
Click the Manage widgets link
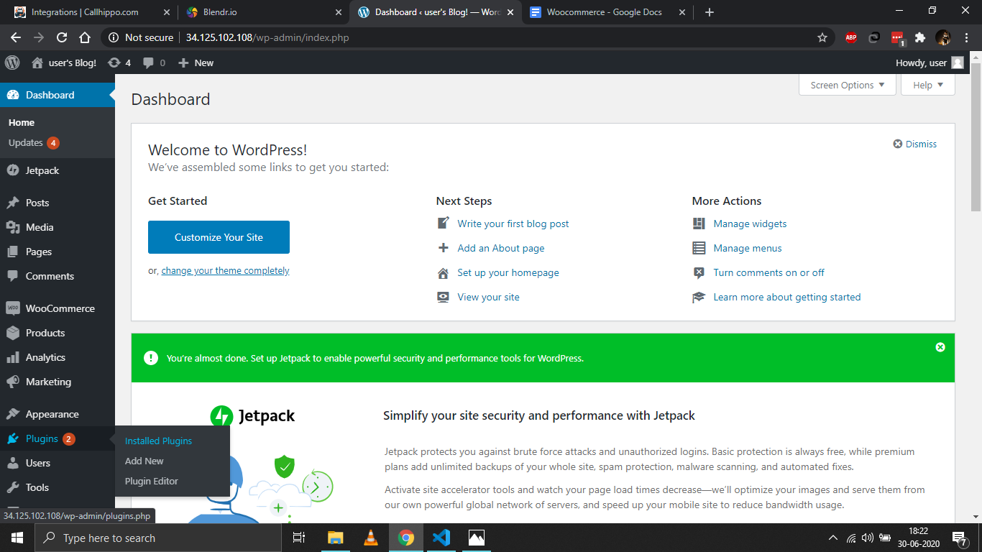[750, 224]
